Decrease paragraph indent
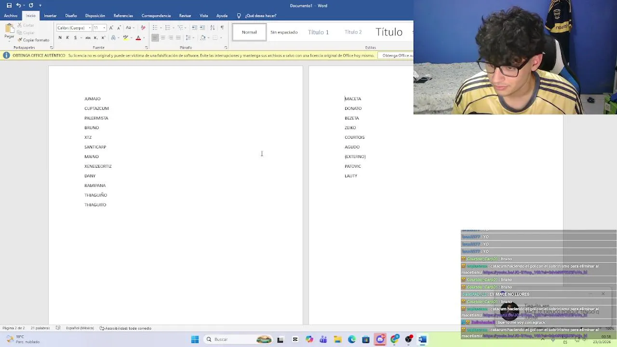617x347 pixels. pyautogui.click(x=194, y=27)
